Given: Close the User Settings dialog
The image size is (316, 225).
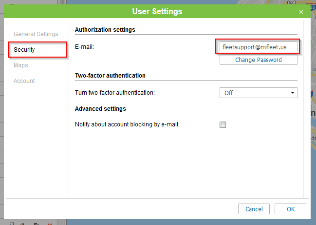Looking at the screenshot, I should click(301, 11).
